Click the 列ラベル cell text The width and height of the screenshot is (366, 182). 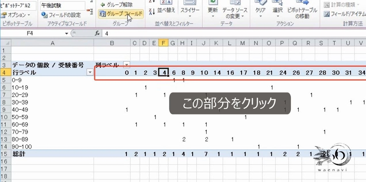point(107,65)
